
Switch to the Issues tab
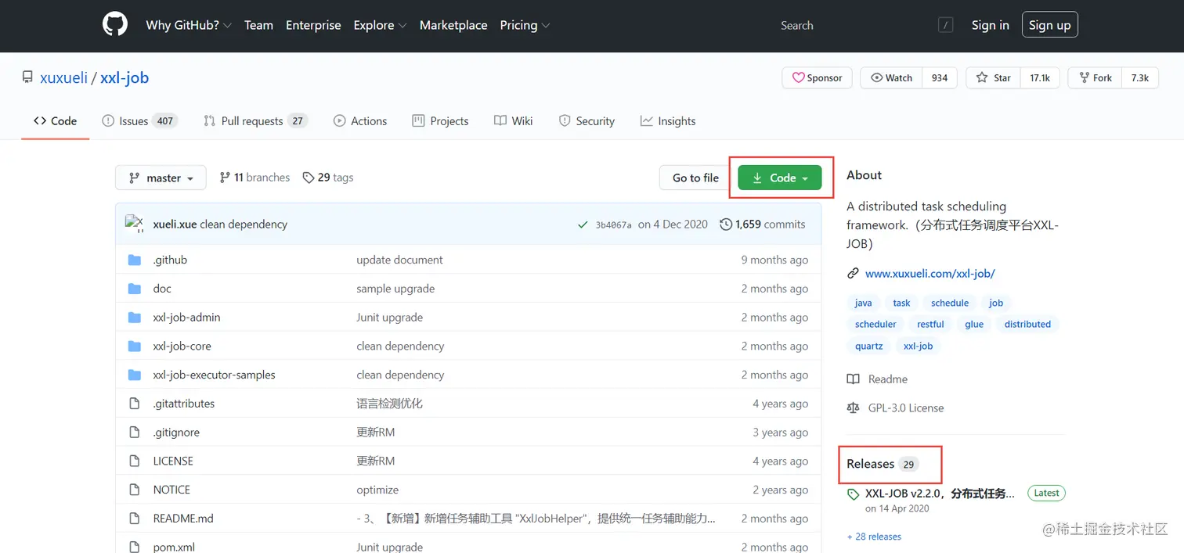(140, 120)
